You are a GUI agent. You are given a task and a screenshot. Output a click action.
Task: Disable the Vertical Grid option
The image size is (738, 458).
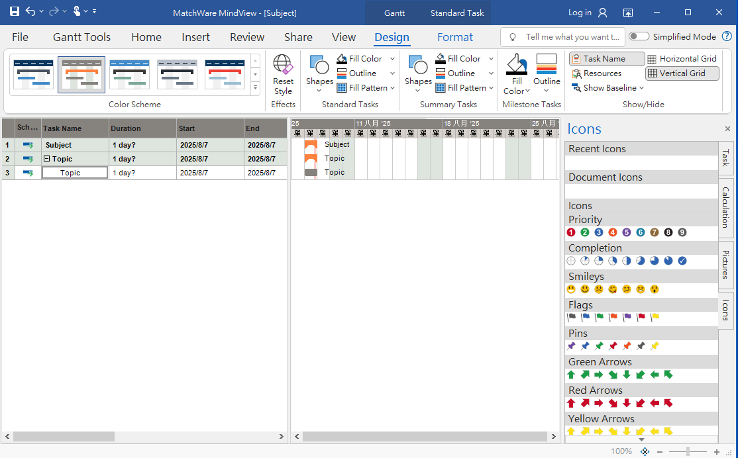pos(682,73)
